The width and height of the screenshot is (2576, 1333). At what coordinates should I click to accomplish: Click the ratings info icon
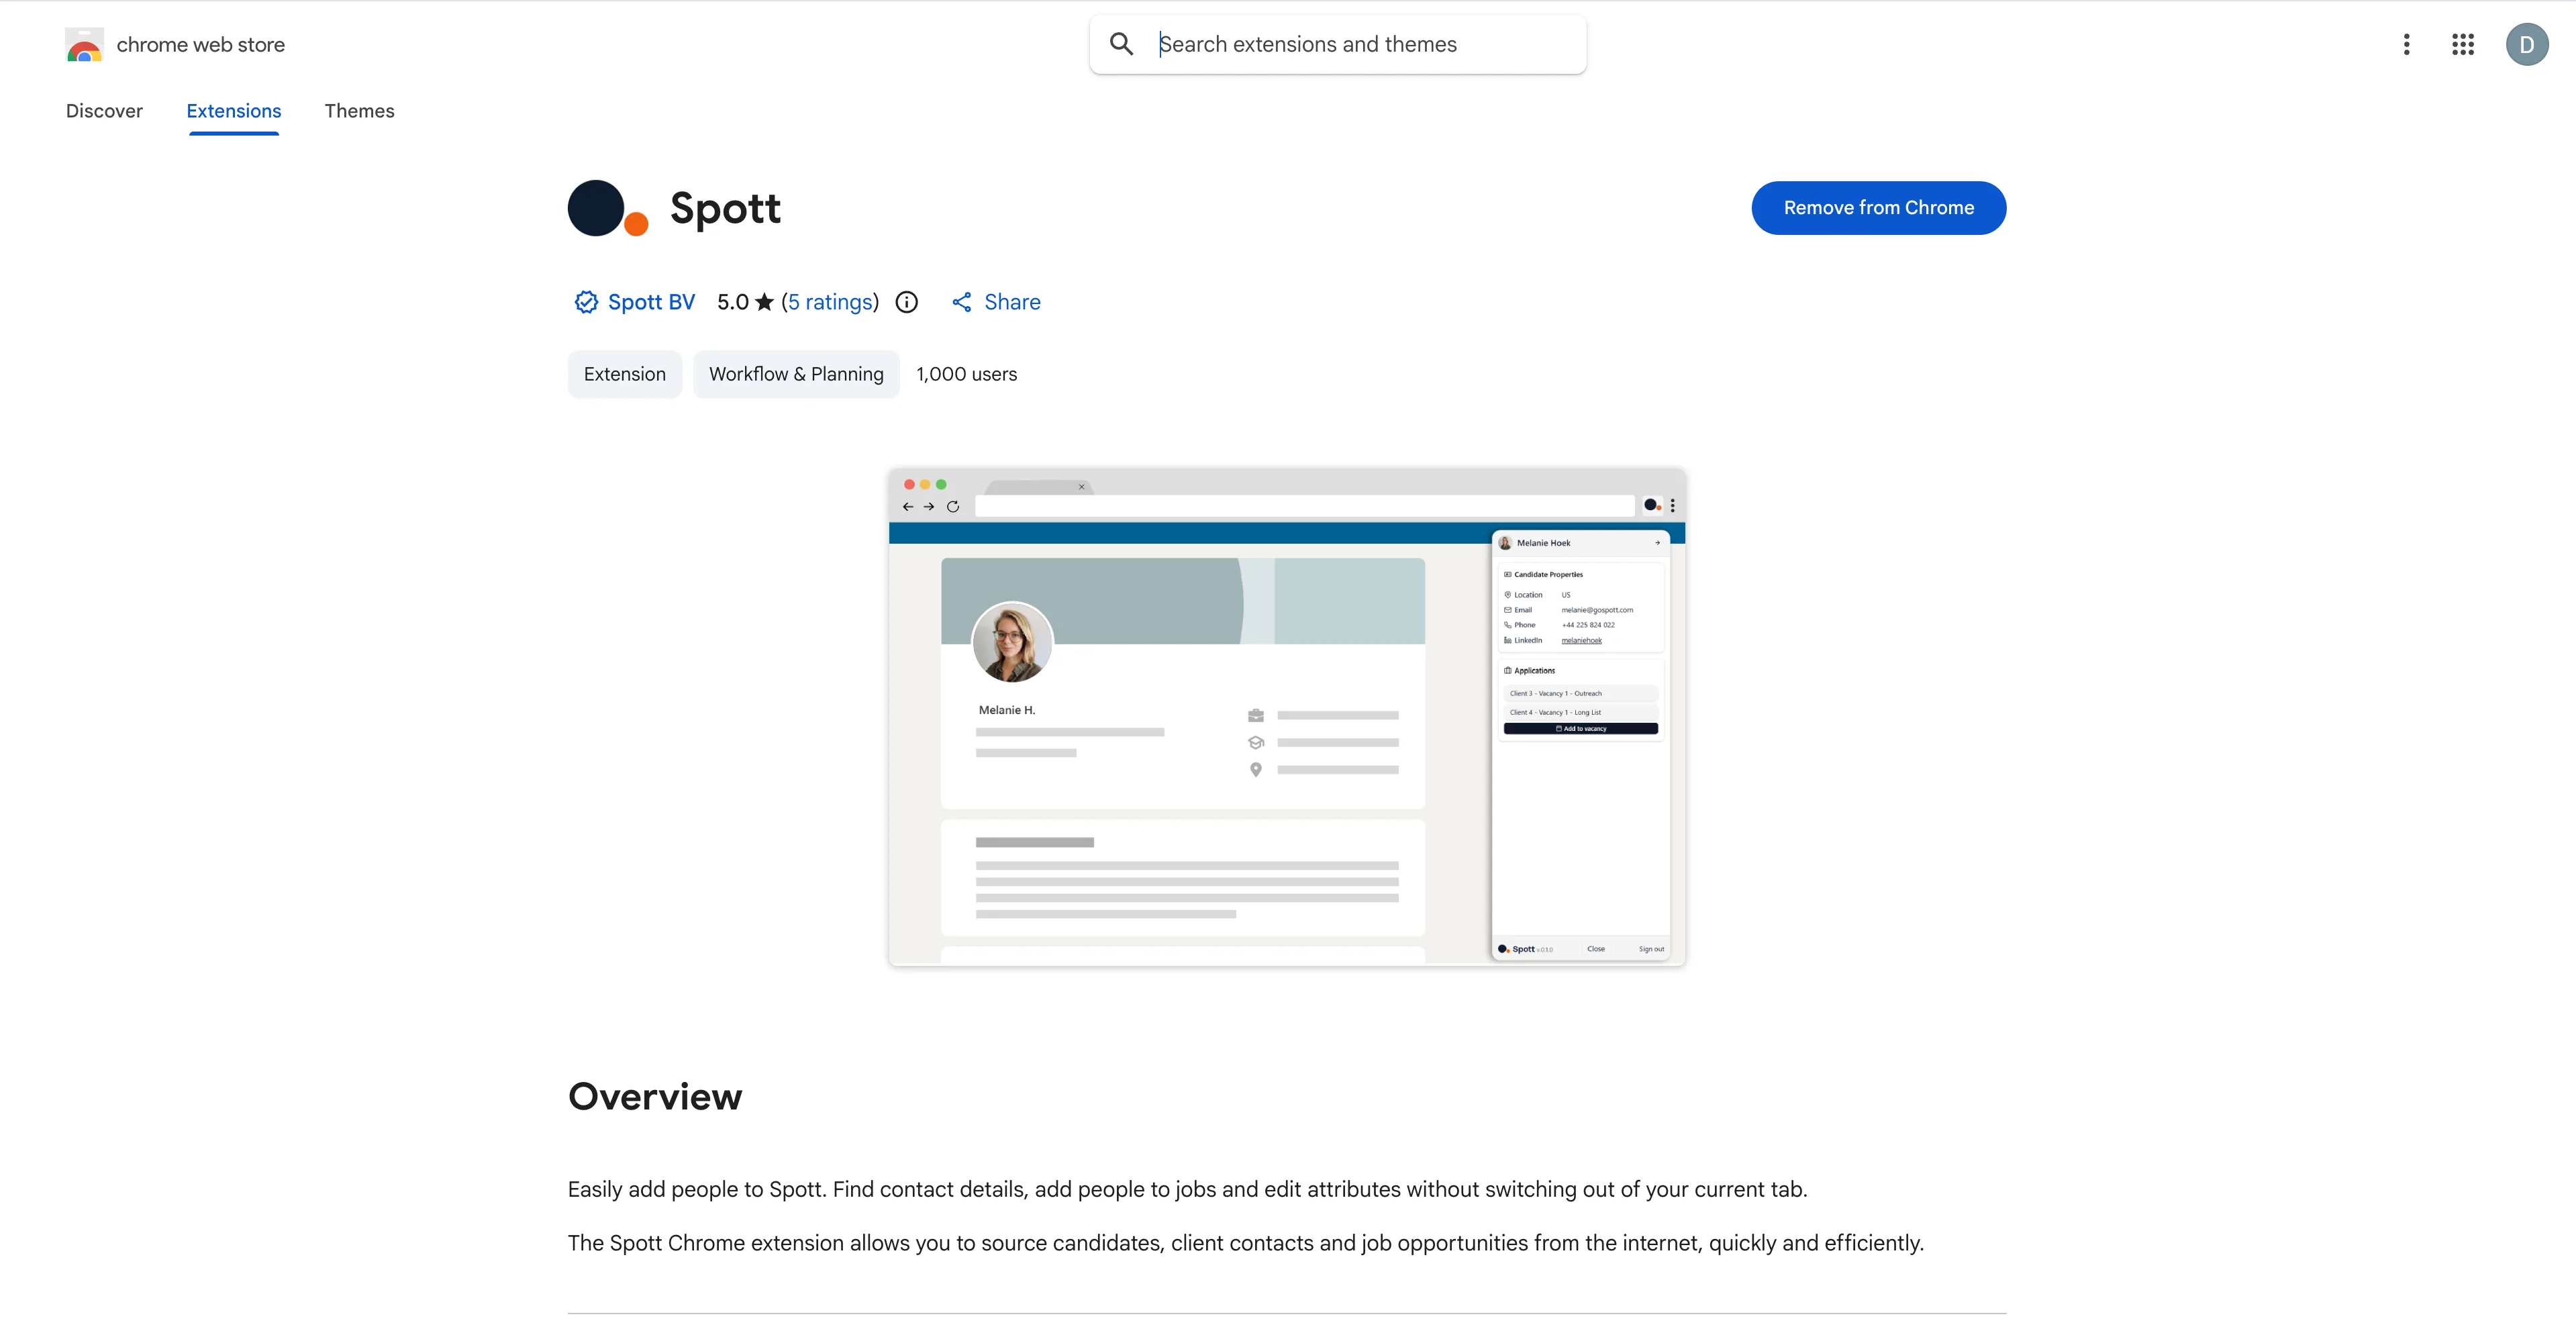pos(906,302)
